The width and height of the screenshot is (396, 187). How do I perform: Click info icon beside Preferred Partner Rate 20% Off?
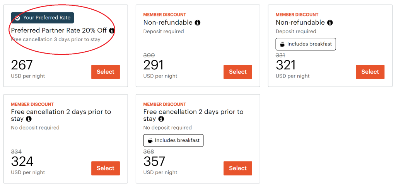coord(112,30)
